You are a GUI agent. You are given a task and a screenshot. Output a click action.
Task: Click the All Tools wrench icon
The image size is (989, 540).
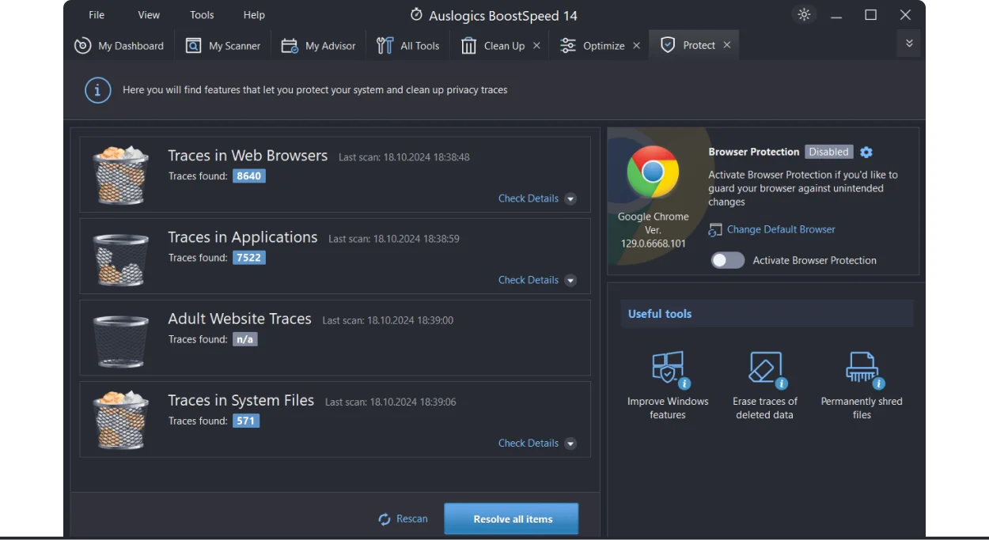[385, 46]
